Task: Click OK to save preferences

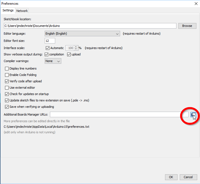Action: 171,177
